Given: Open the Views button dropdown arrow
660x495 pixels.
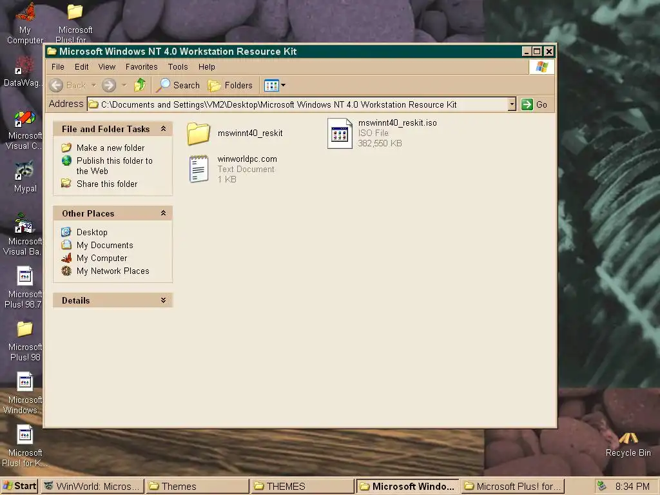Looking at the screenshot, I should point(284,86).
